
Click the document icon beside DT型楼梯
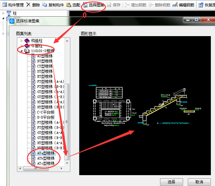[33, 71]
